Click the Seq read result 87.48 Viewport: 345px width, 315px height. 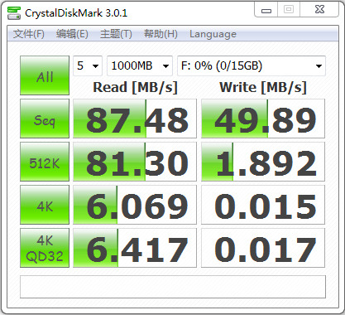pyautogui.click(x=135, y=119)
